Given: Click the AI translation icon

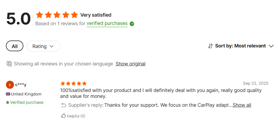Looking at the screenshot, I should coord(9,64).
